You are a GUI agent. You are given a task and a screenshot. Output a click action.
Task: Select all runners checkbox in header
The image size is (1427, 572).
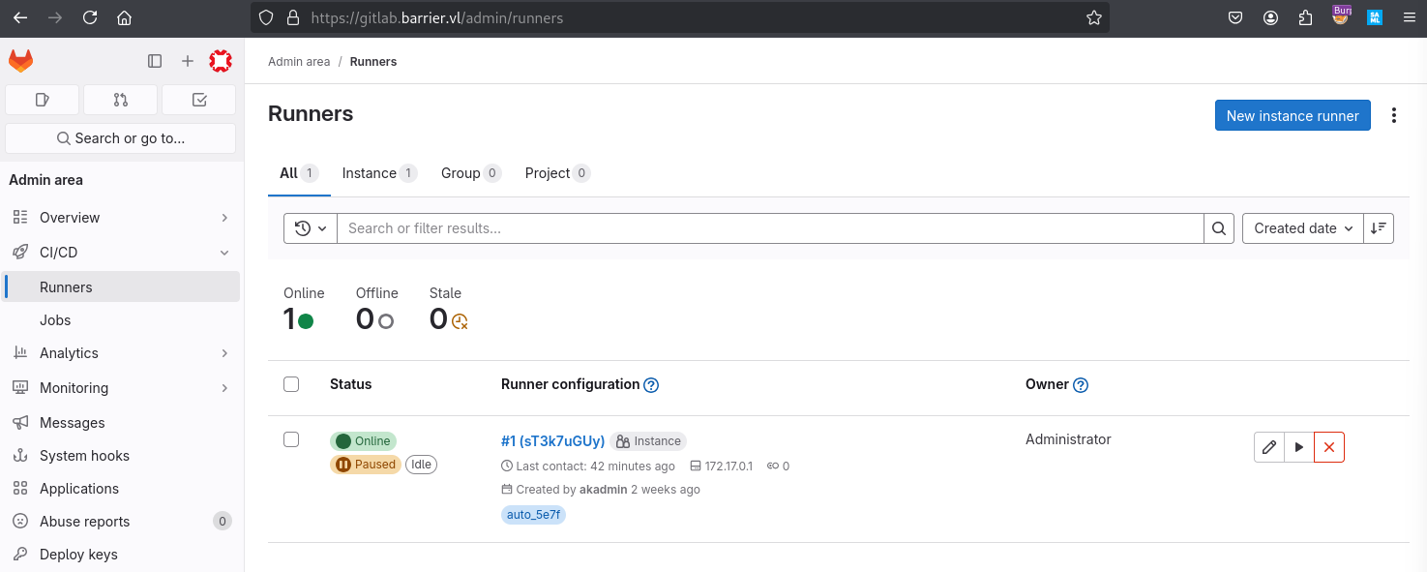291,384
